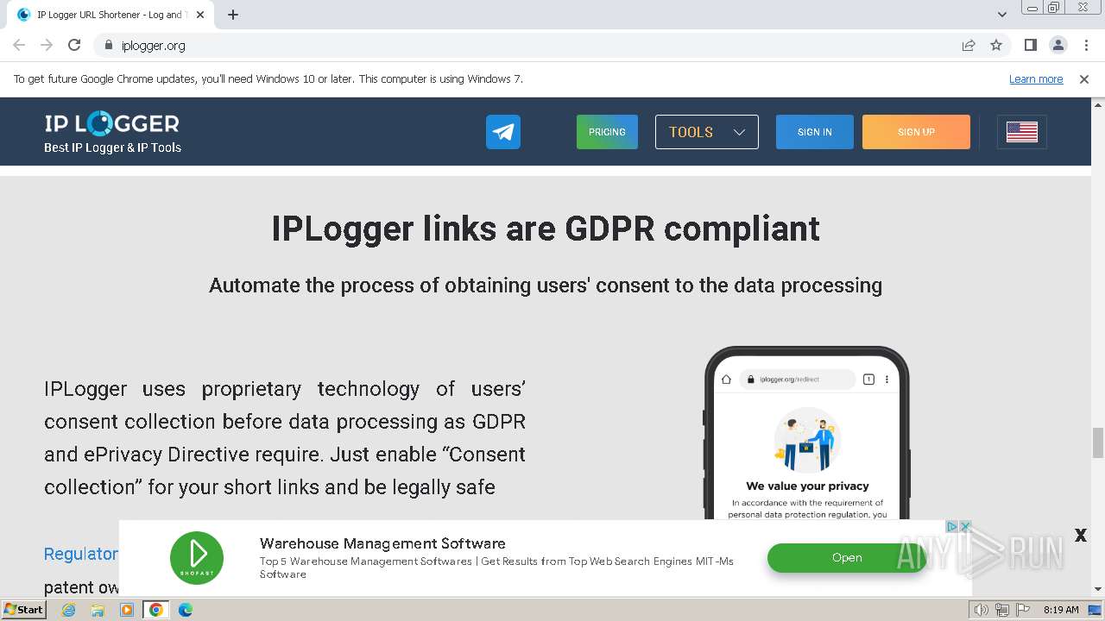Toggle the browser side panel
The height and width of the screenshot is (621, 1105).
click(x=1030, y=45)
